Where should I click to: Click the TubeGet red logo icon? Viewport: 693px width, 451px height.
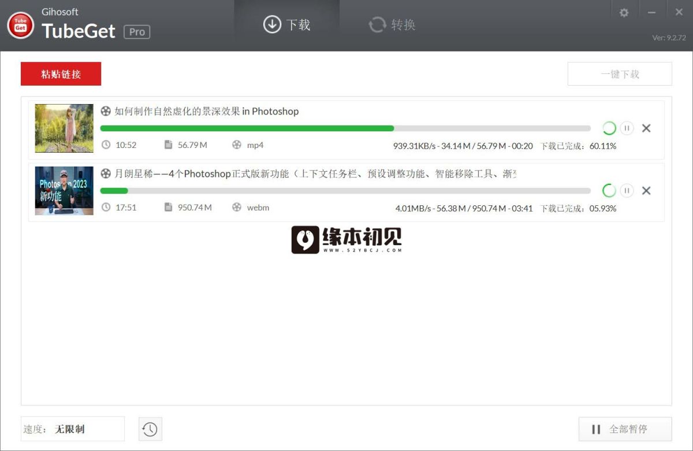[21, 25]
